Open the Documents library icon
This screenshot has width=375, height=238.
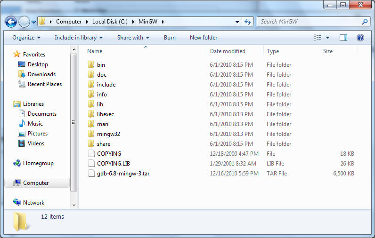pos(22,114)
